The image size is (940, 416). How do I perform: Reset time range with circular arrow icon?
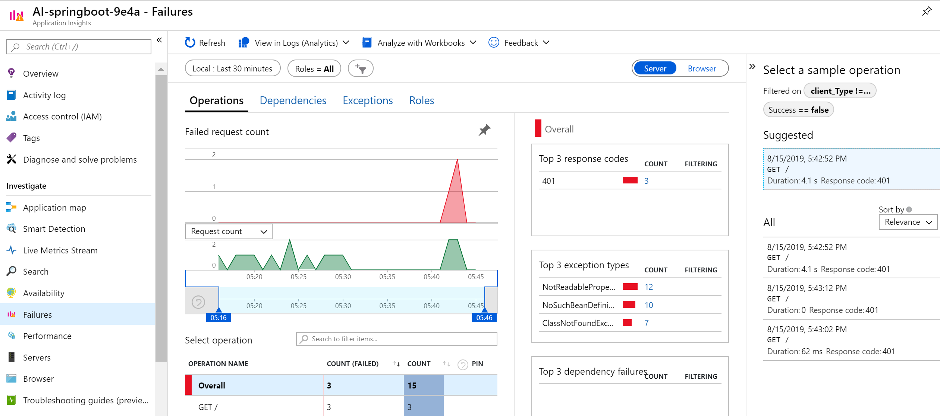[x=198, y=302]
